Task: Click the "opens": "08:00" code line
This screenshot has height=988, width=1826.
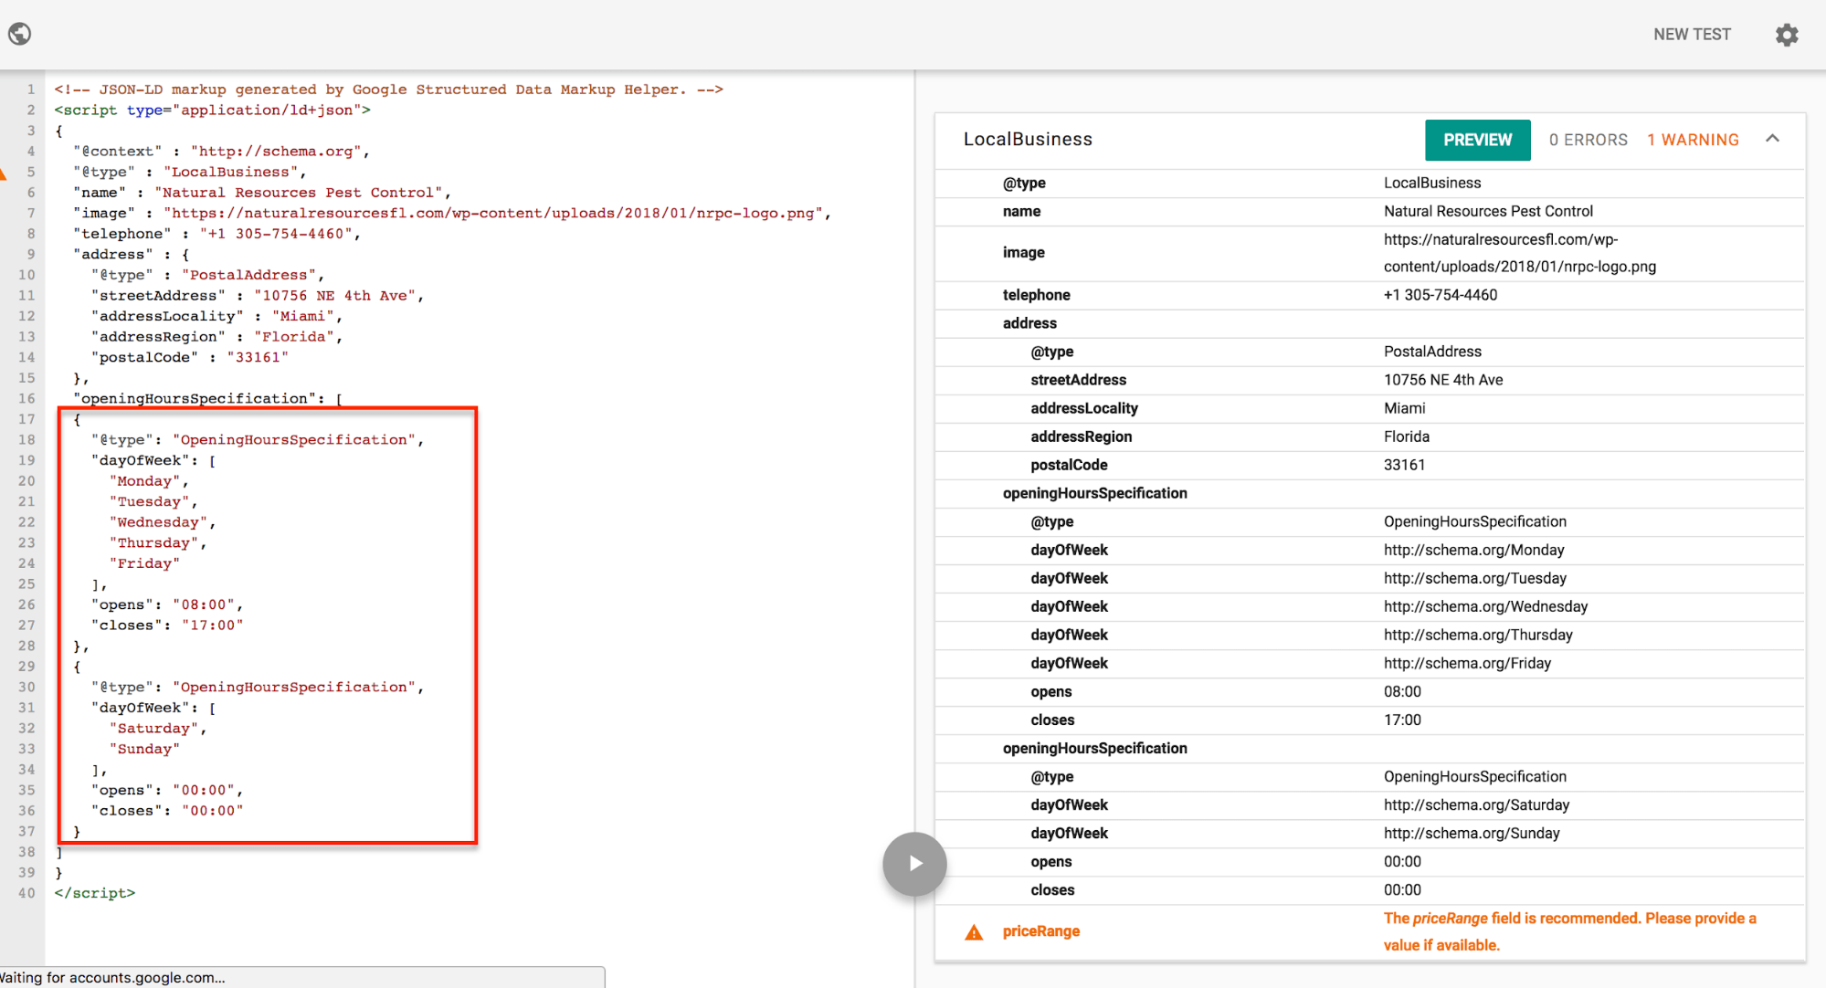Action: [167, 604]
